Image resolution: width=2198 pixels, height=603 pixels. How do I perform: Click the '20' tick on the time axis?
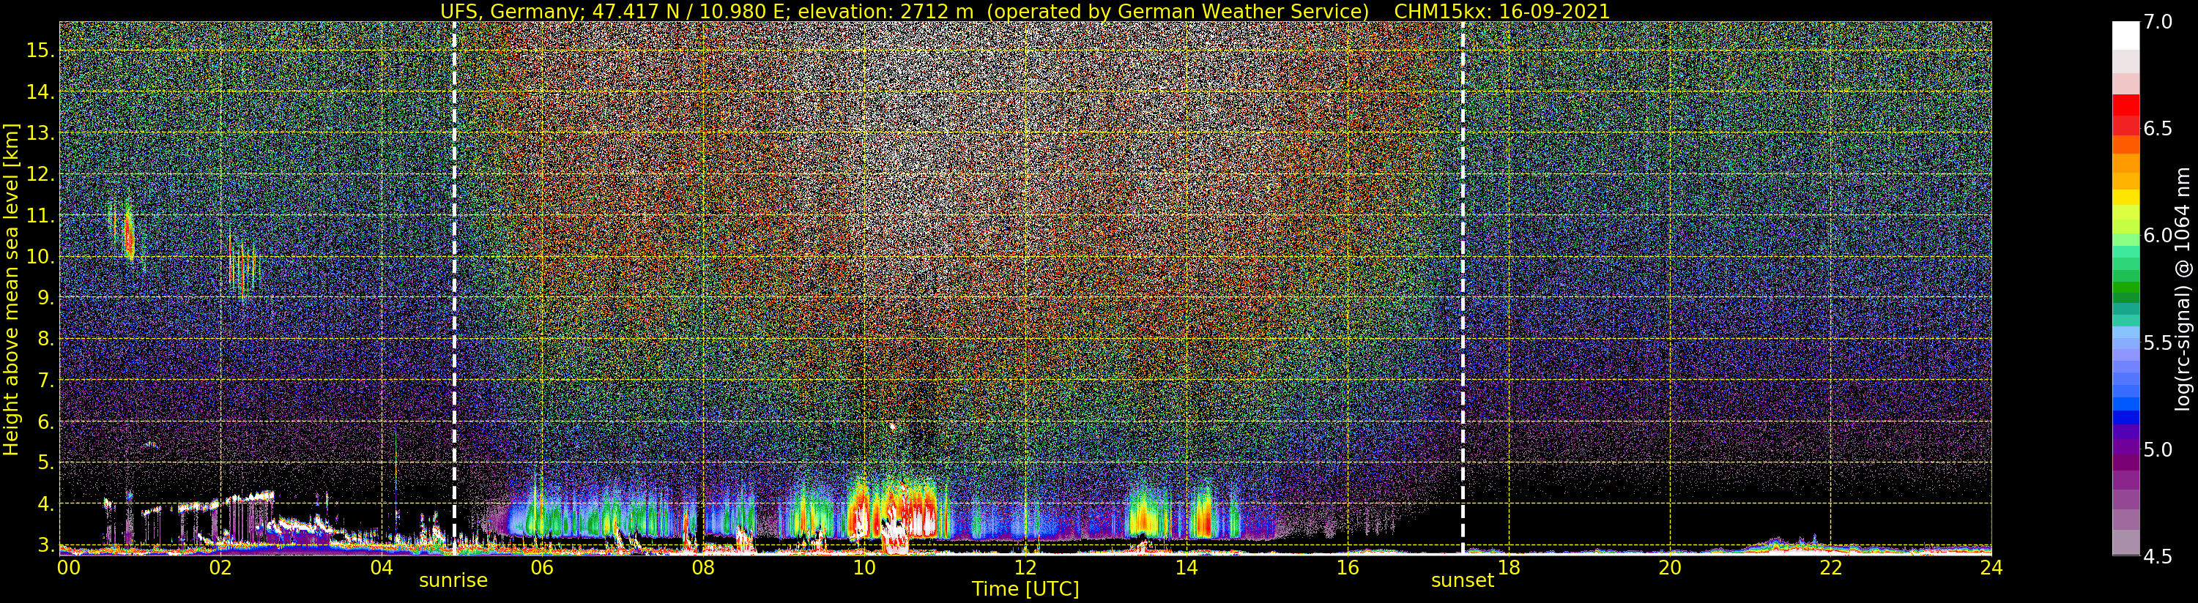pyautogui.click(x=1670, y=567)
